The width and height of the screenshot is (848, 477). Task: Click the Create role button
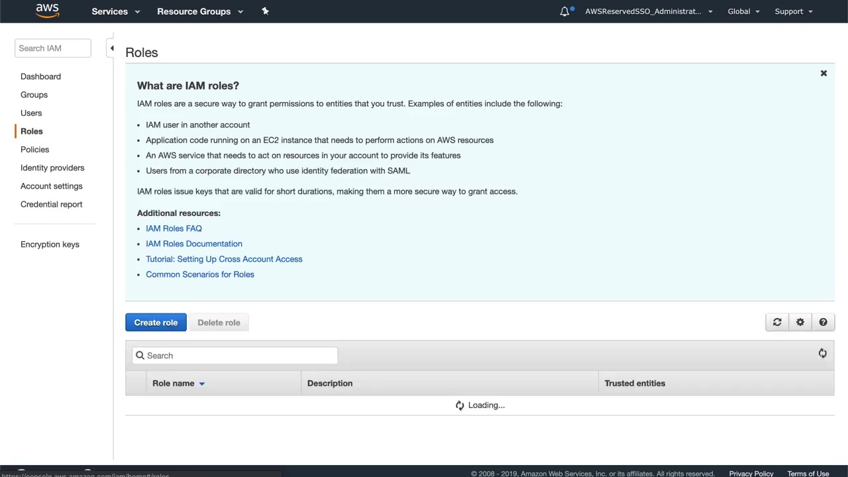point(156,323)
